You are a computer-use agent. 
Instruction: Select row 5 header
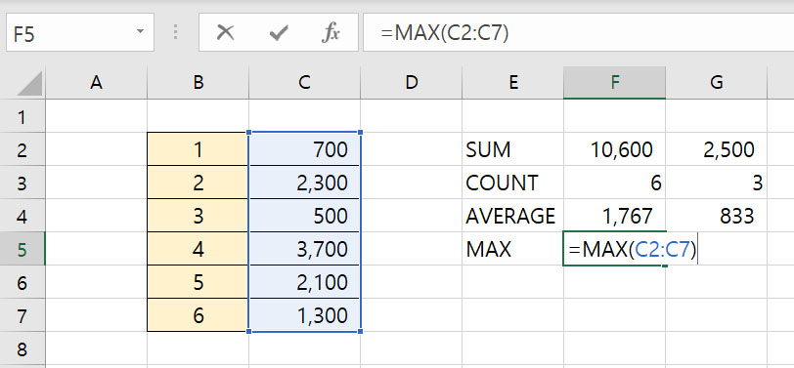[x=22, y=249]
